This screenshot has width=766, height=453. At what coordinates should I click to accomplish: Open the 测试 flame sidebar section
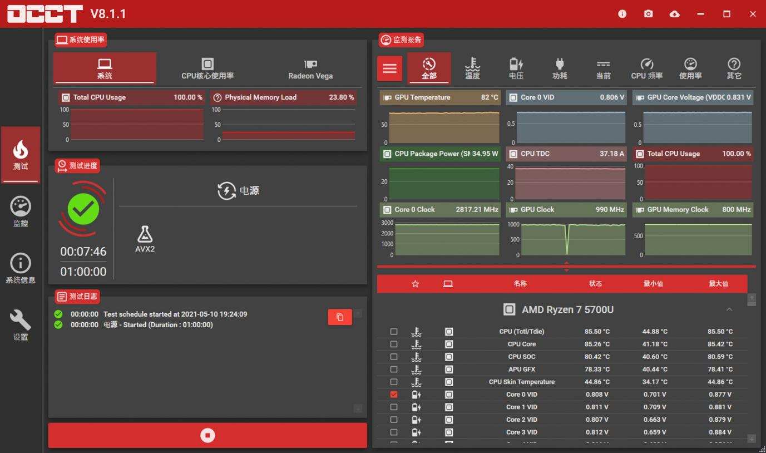21,155
